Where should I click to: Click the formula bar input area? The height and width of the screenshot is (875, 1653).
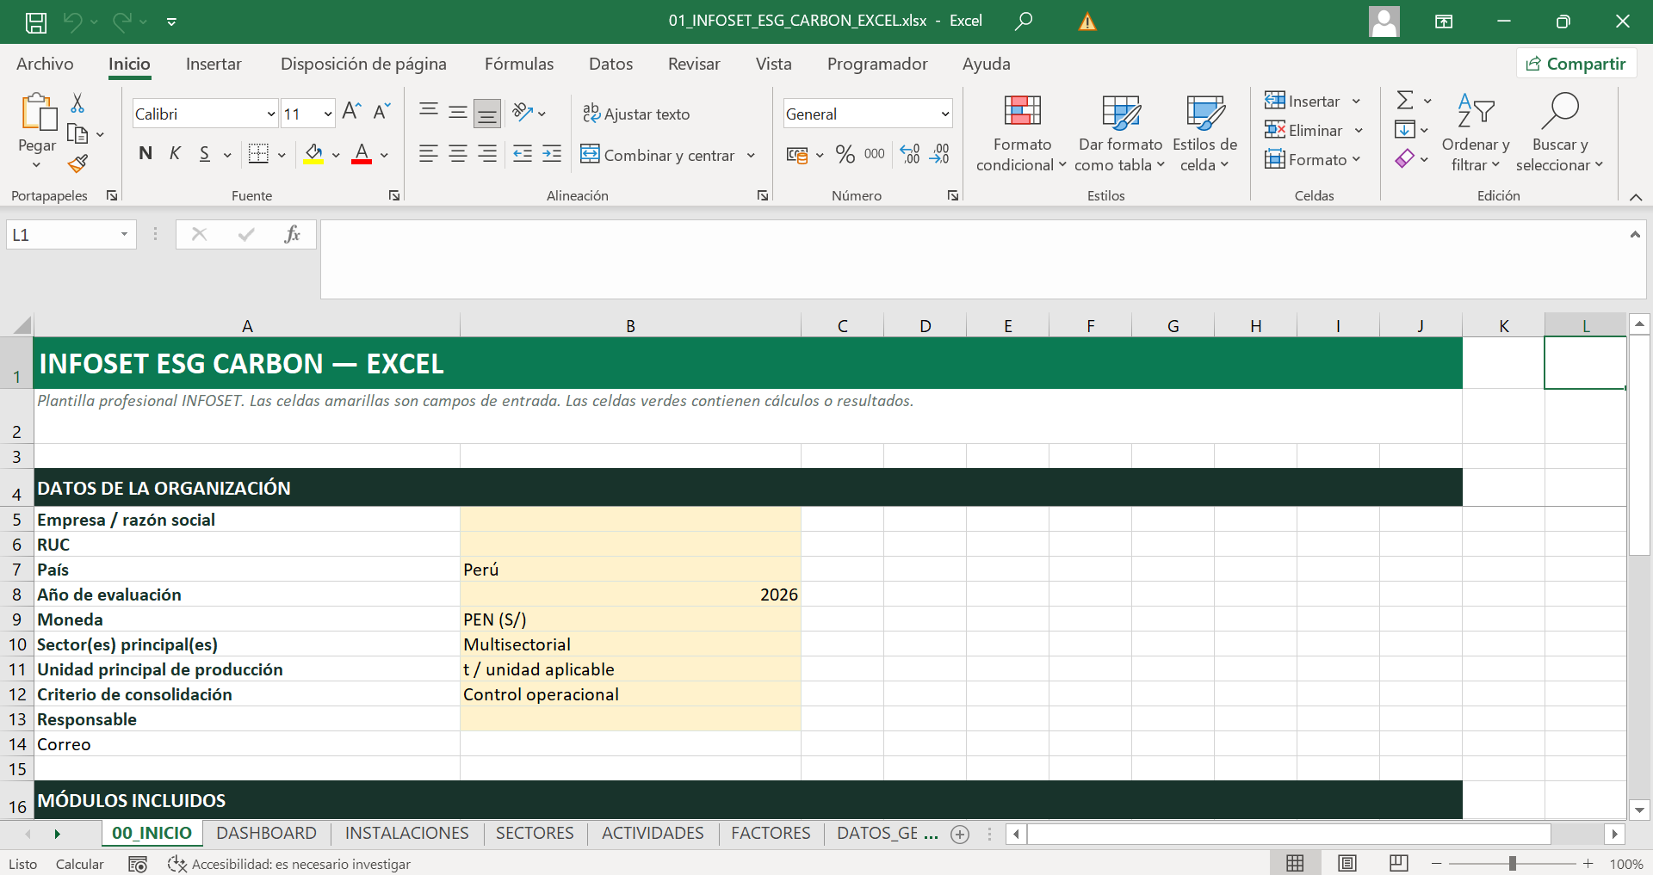pyautogui.click(x=973, y=259)
